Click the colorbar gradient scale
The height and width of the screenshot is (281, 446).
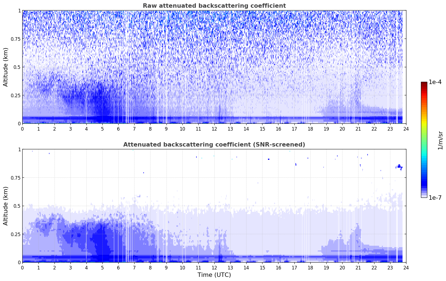pos(424,140)
